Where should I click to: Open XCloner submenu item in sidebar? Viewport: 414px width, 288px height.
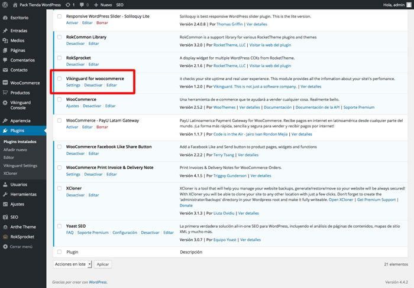point(10,174)
